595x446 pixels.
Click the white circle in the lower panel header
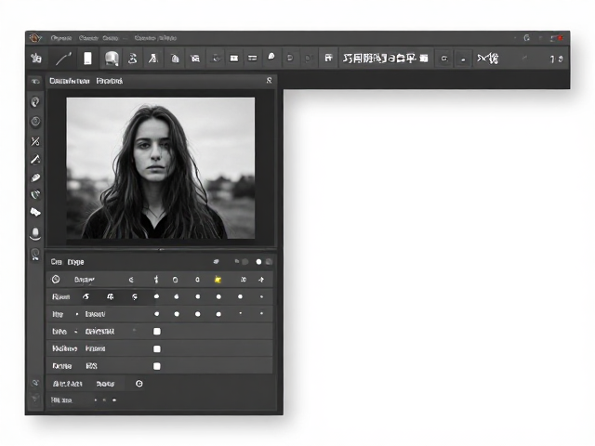258,262
